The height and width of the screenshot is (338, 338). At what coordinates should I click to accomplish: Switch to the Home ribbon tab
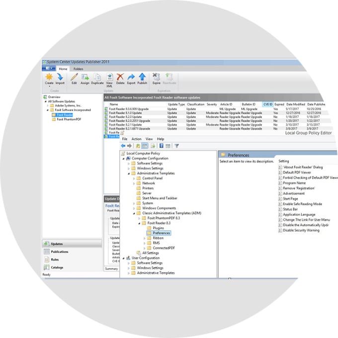click(63, 69)
